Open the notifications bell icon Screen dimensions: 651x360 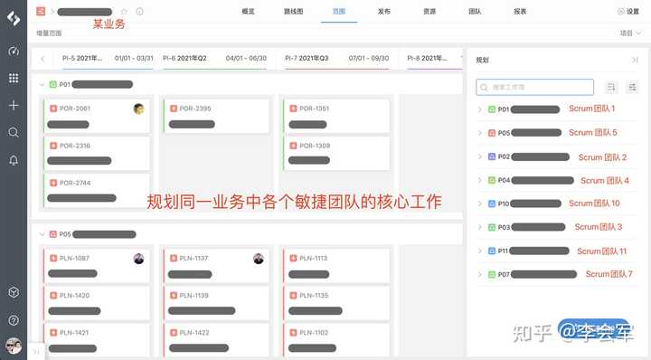[x=14, y=160]
